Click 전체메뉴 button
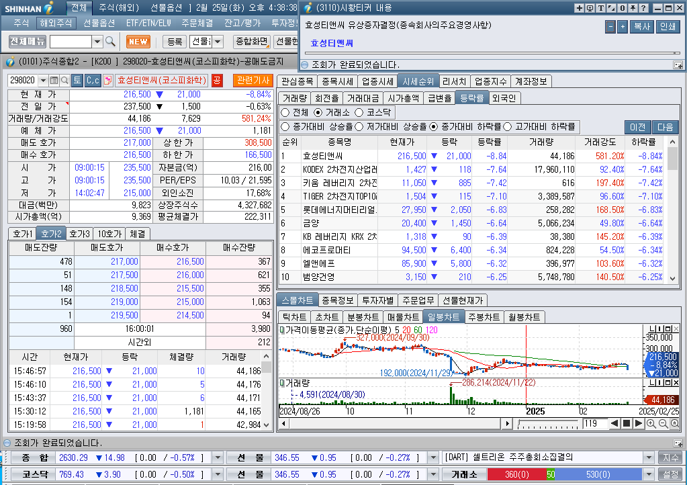Viewport: 687px width, 485px height. pos(28,42)
